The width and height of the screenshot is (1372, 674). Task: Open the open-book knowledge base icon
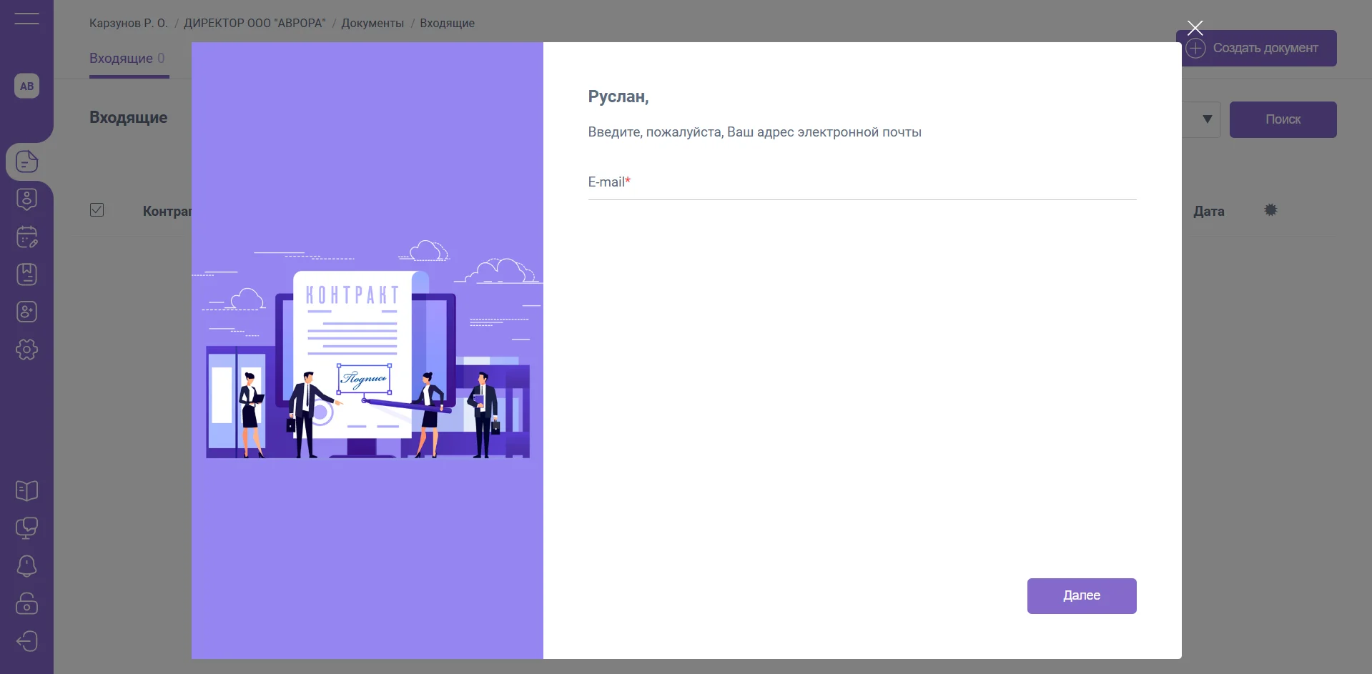[x=26, y=491]
